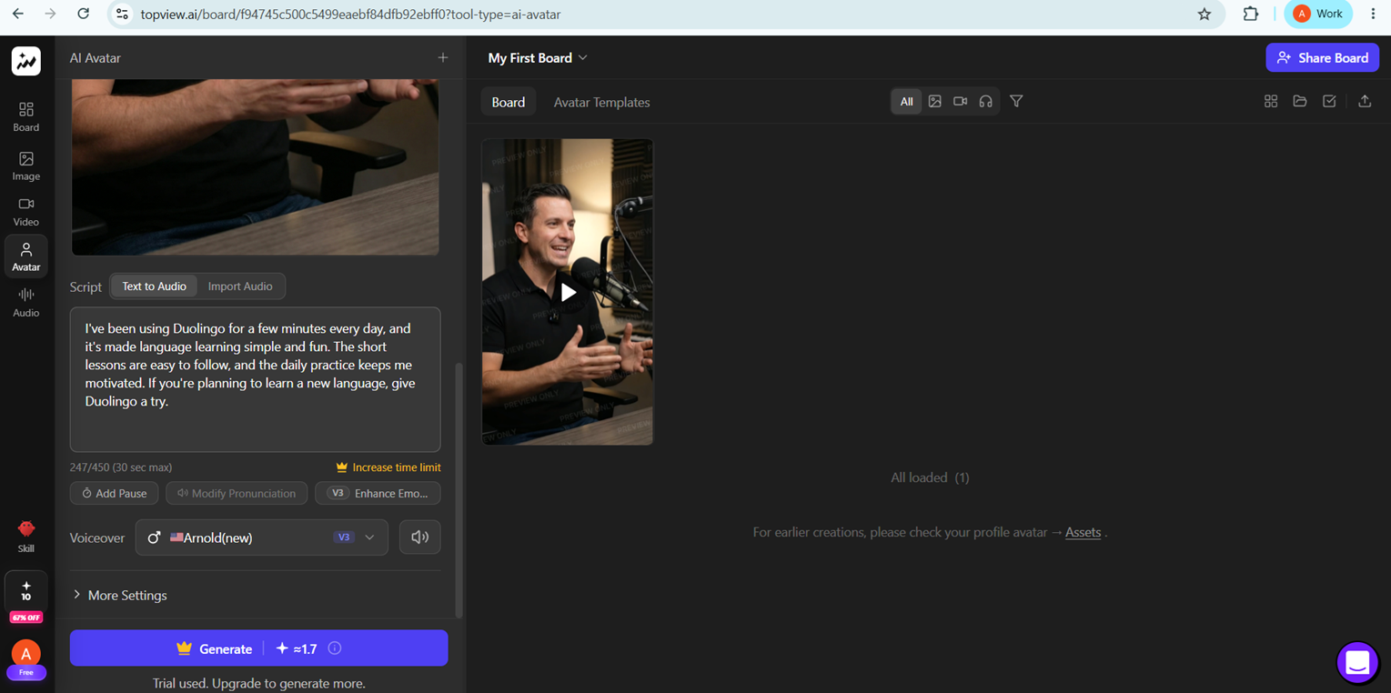Click inside the script text area

[256, 379]
